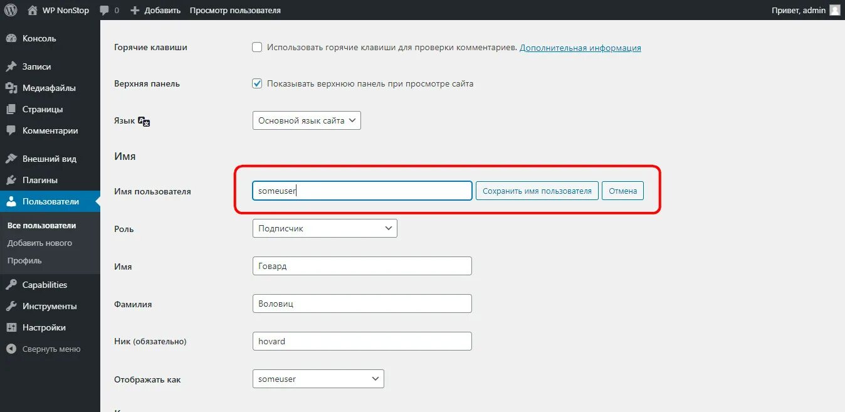Click the home icon beside WP NonStop
This screenshot has width=845, height=412.
[33, 10]
